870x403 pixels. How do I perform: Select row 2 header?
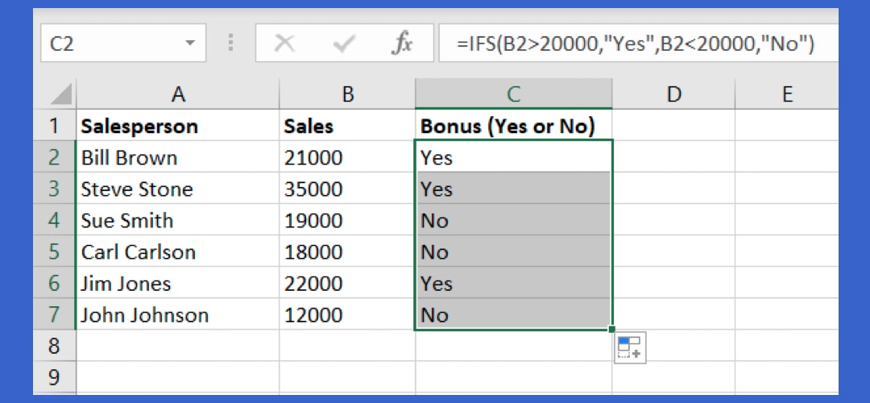55,157
